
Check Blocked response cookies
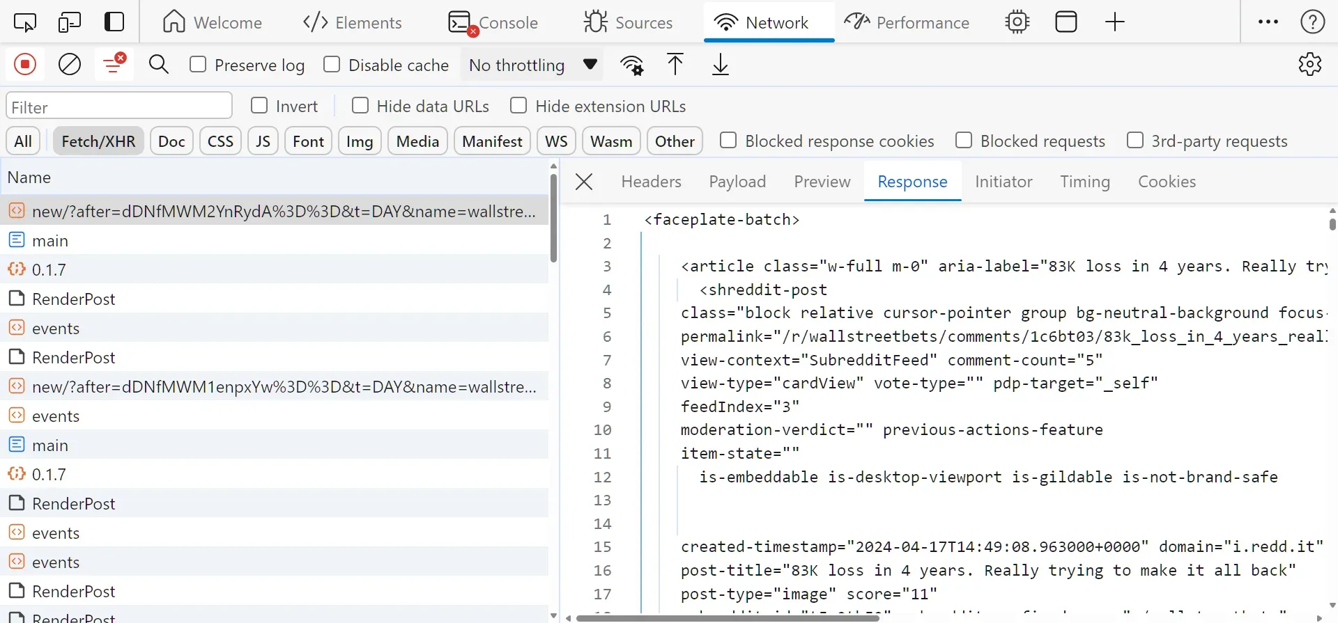click(x=728, y=141)
